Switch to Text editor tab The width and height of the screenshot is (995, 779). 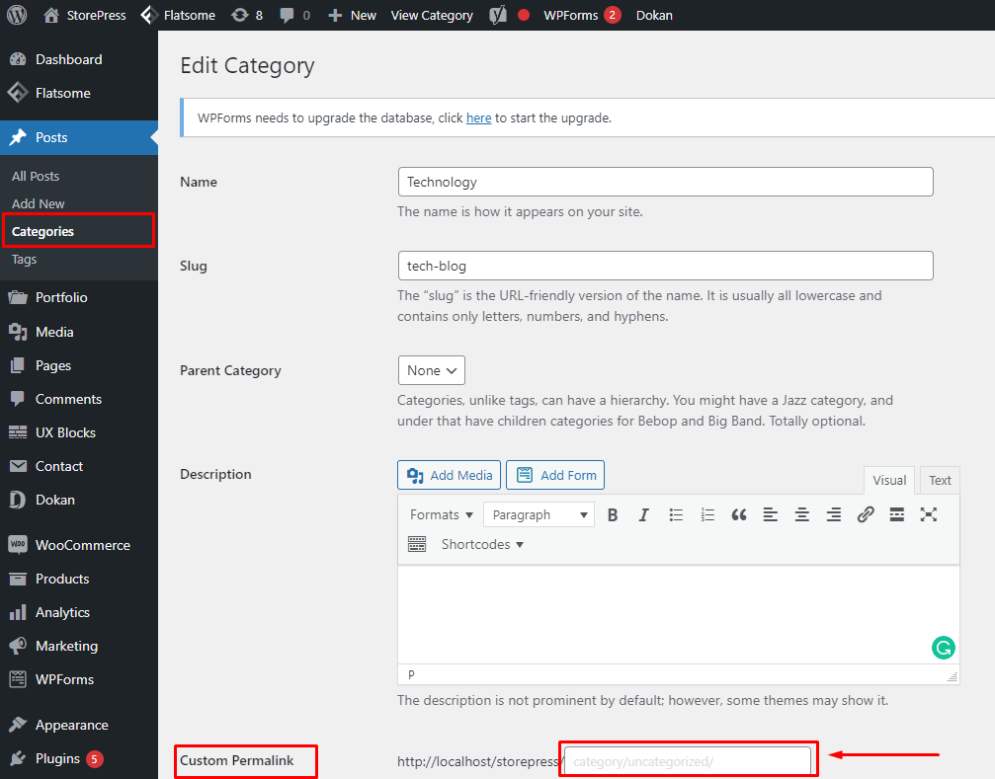[940, 481]
